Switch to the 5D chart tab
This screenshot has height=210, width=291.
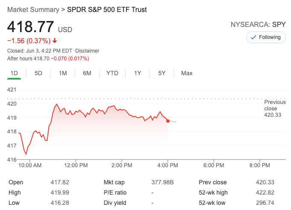[x=38, y=73]
